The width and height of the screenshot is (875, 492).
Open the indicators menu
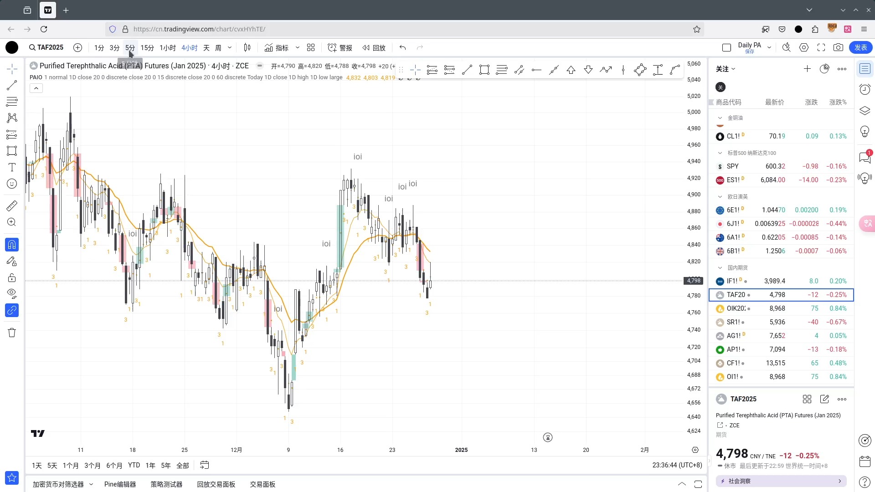277,47
